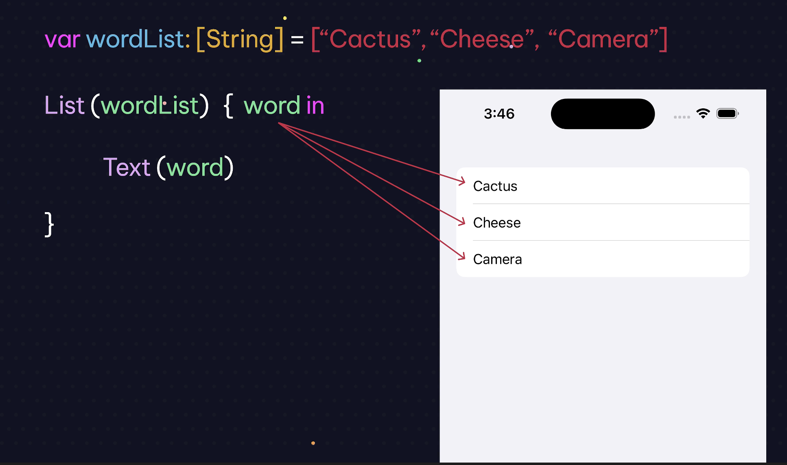Click the battery icon in status bar
The height and width of the screenshot is (465, 787).
728,113
